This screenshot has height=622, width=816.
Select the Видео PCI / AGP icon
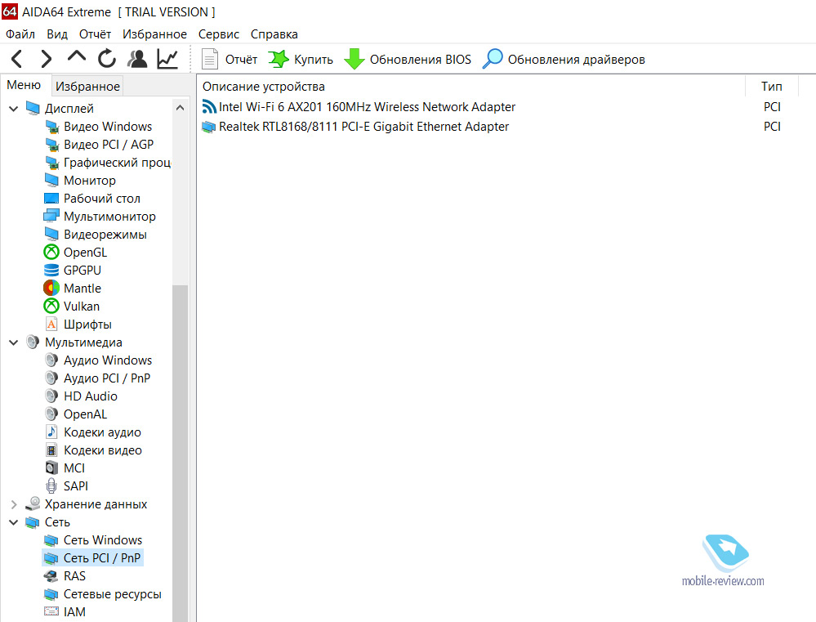pyautogui.click(x=51, y=145)
